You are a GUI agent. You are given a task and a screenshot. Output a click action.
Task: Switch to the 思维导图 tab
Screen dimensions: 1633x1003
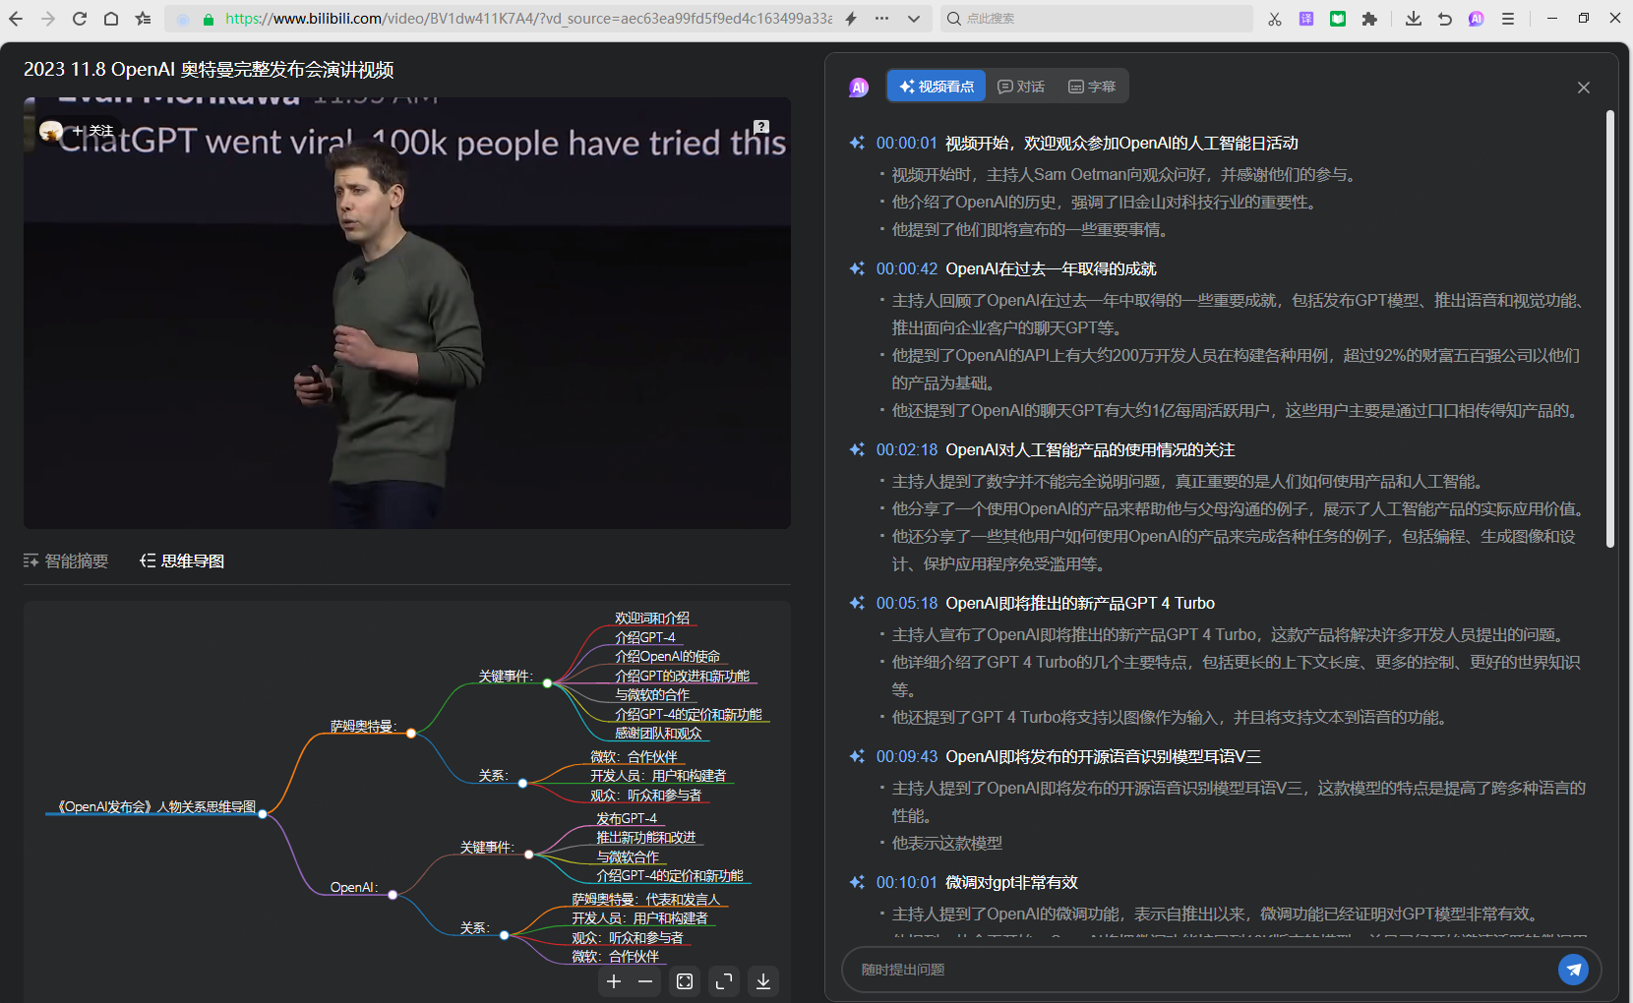point(182,560)
